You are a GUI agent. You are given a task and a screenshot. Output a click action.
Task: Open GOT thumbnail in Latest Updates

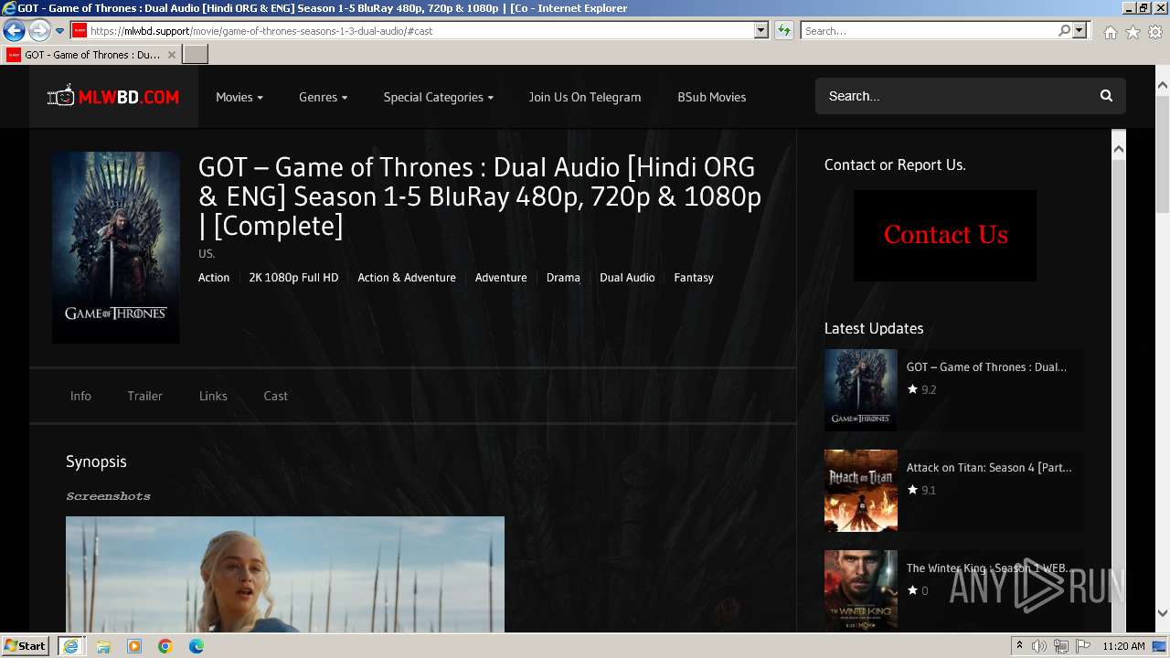(861, 390)
